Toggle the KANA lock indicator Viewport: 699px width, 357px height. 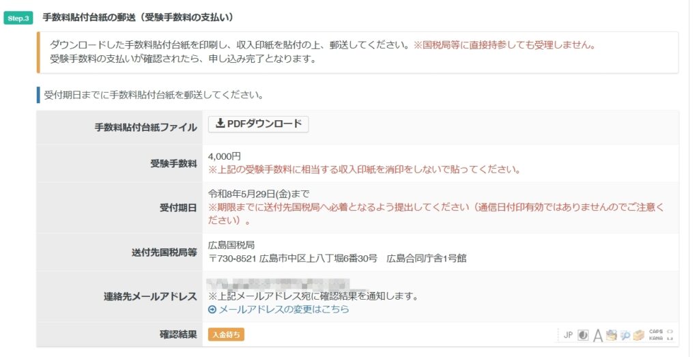(x=656, y=339)
